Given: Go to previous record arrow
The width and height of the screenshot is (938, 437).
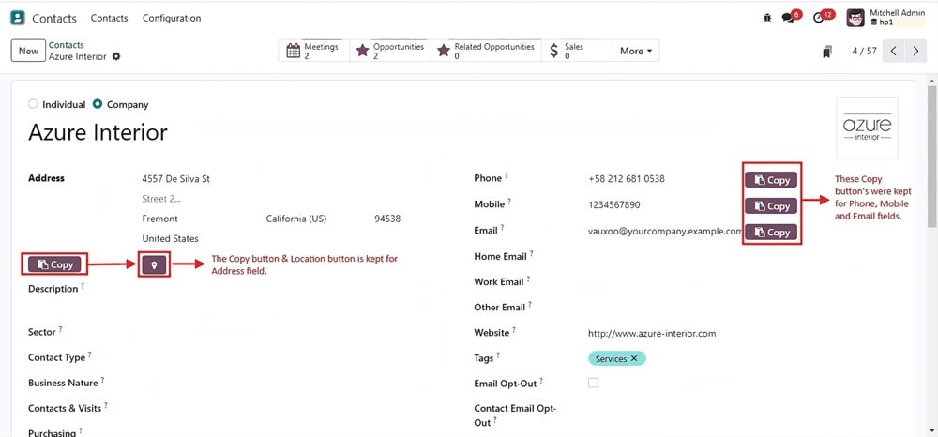Looking at the screenshot, I should pyautogui.click(x=893, y=51).
